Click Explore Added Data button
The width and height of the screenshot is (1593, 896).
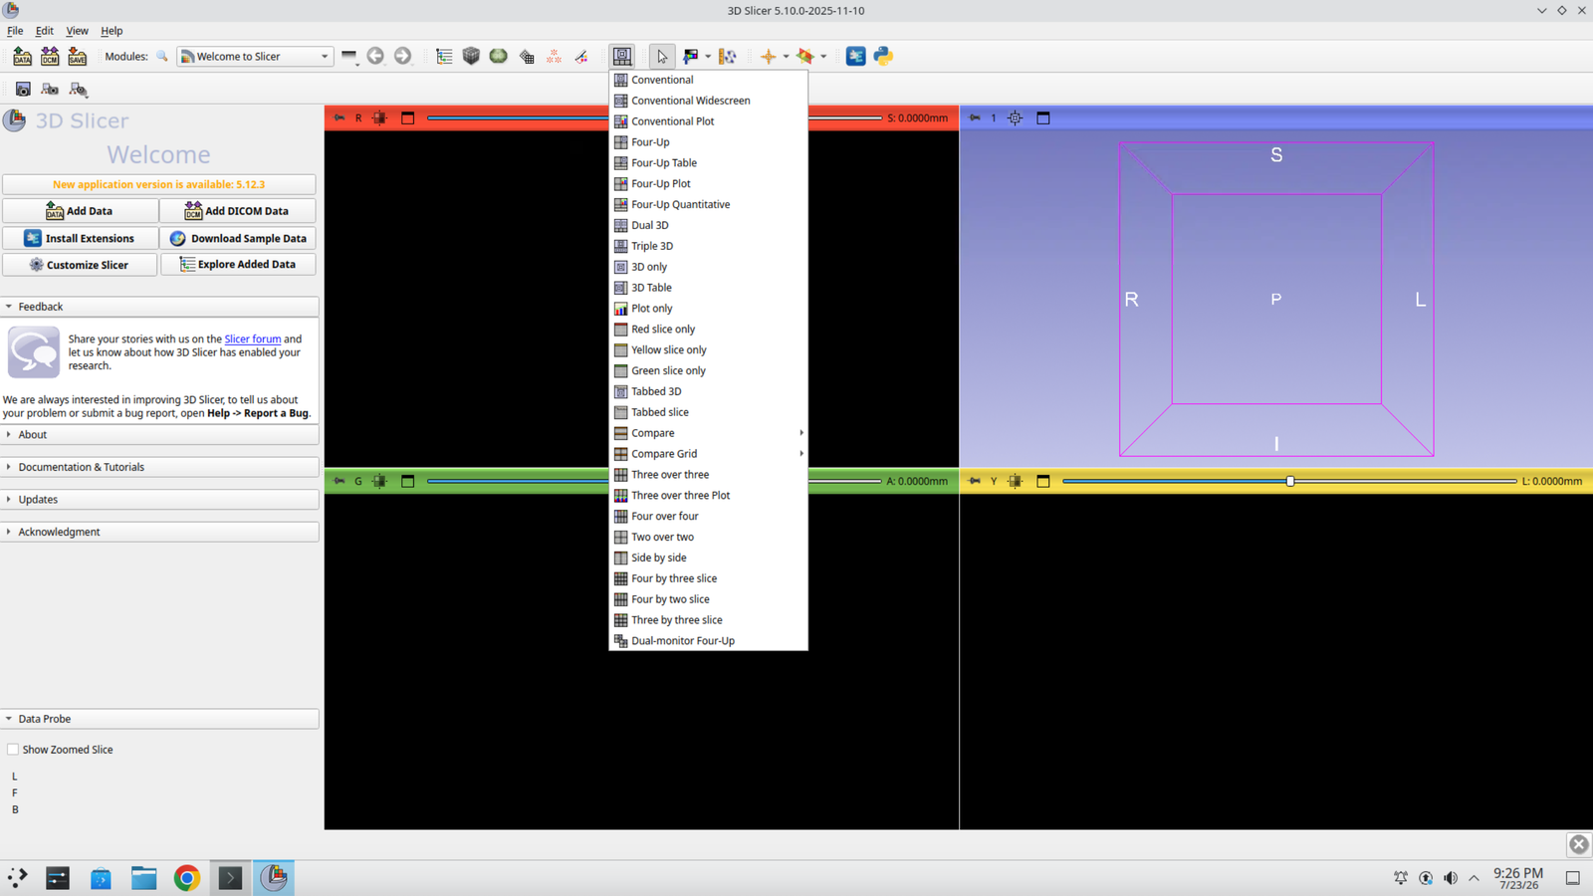tap(238, 265)
